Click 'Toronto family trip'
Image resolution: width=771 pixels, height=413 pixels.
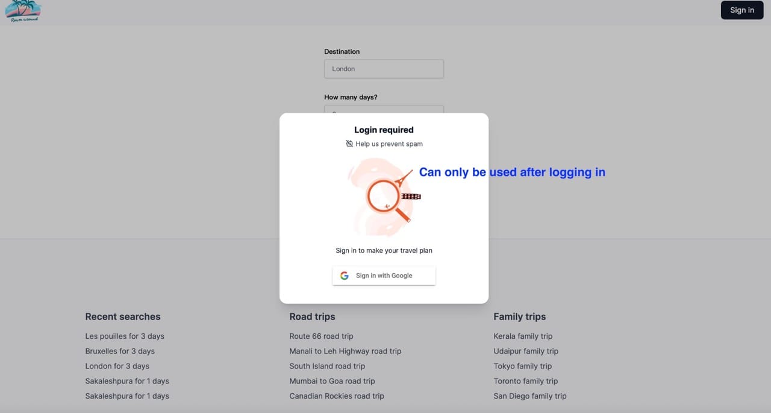525,381
